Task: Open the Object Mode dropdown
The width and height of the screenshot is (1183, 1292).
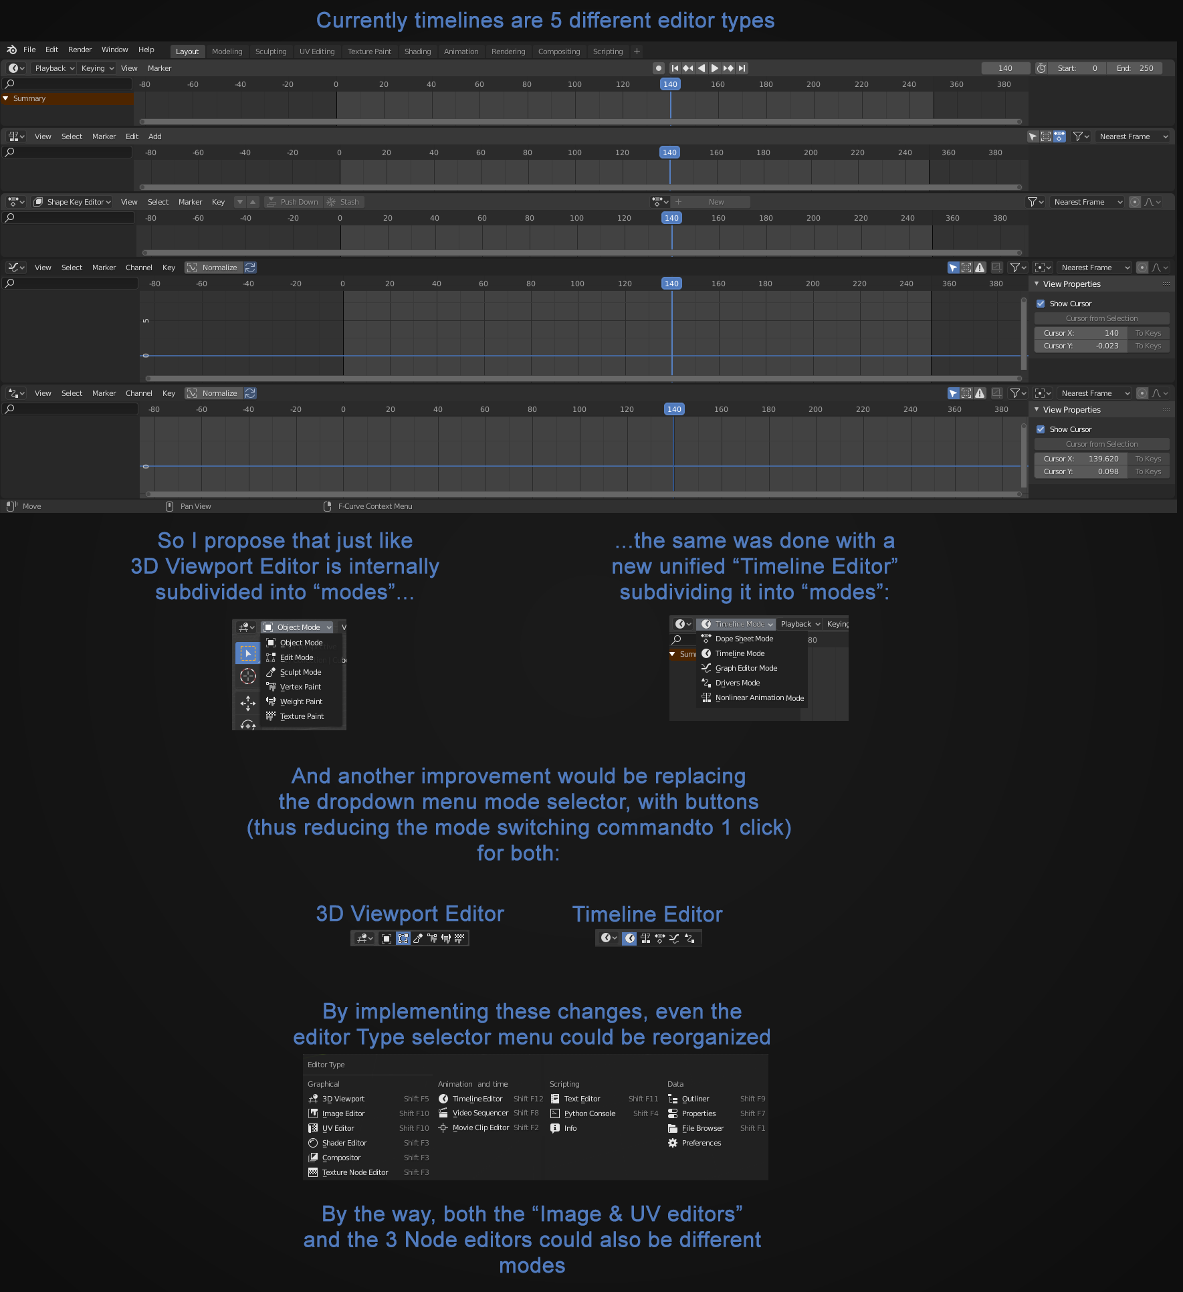Action: [297, 627]
